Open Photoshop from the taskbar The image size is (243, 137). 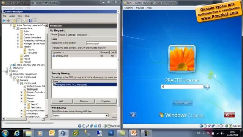pos(111,133)
